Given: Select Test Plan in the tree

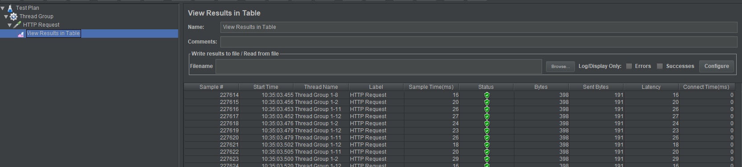Looking at the screenshot, I should [28, 8].
